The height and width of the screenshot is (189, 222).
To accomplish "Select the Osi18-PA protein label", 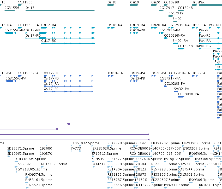I will point(116,73).
